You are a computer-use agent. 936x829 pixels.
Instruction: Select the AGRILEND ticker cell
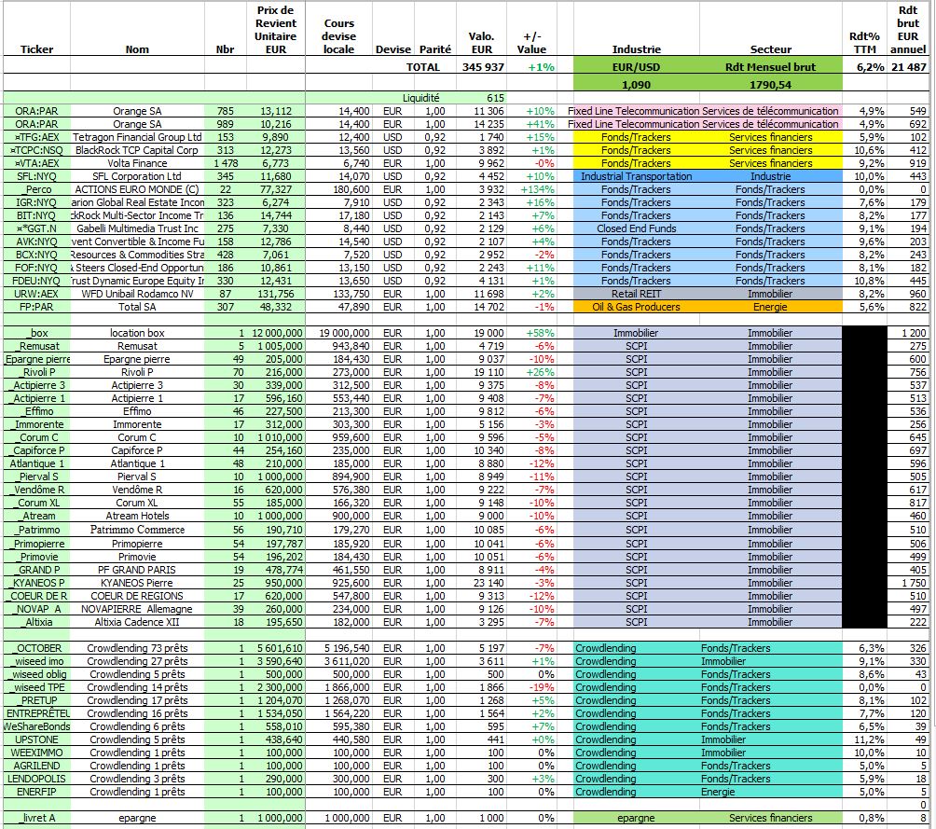(36, 766)
